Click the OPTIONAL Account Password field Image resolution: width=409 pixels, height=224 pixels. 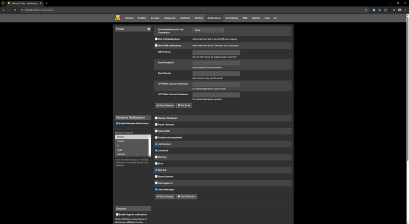216,95
